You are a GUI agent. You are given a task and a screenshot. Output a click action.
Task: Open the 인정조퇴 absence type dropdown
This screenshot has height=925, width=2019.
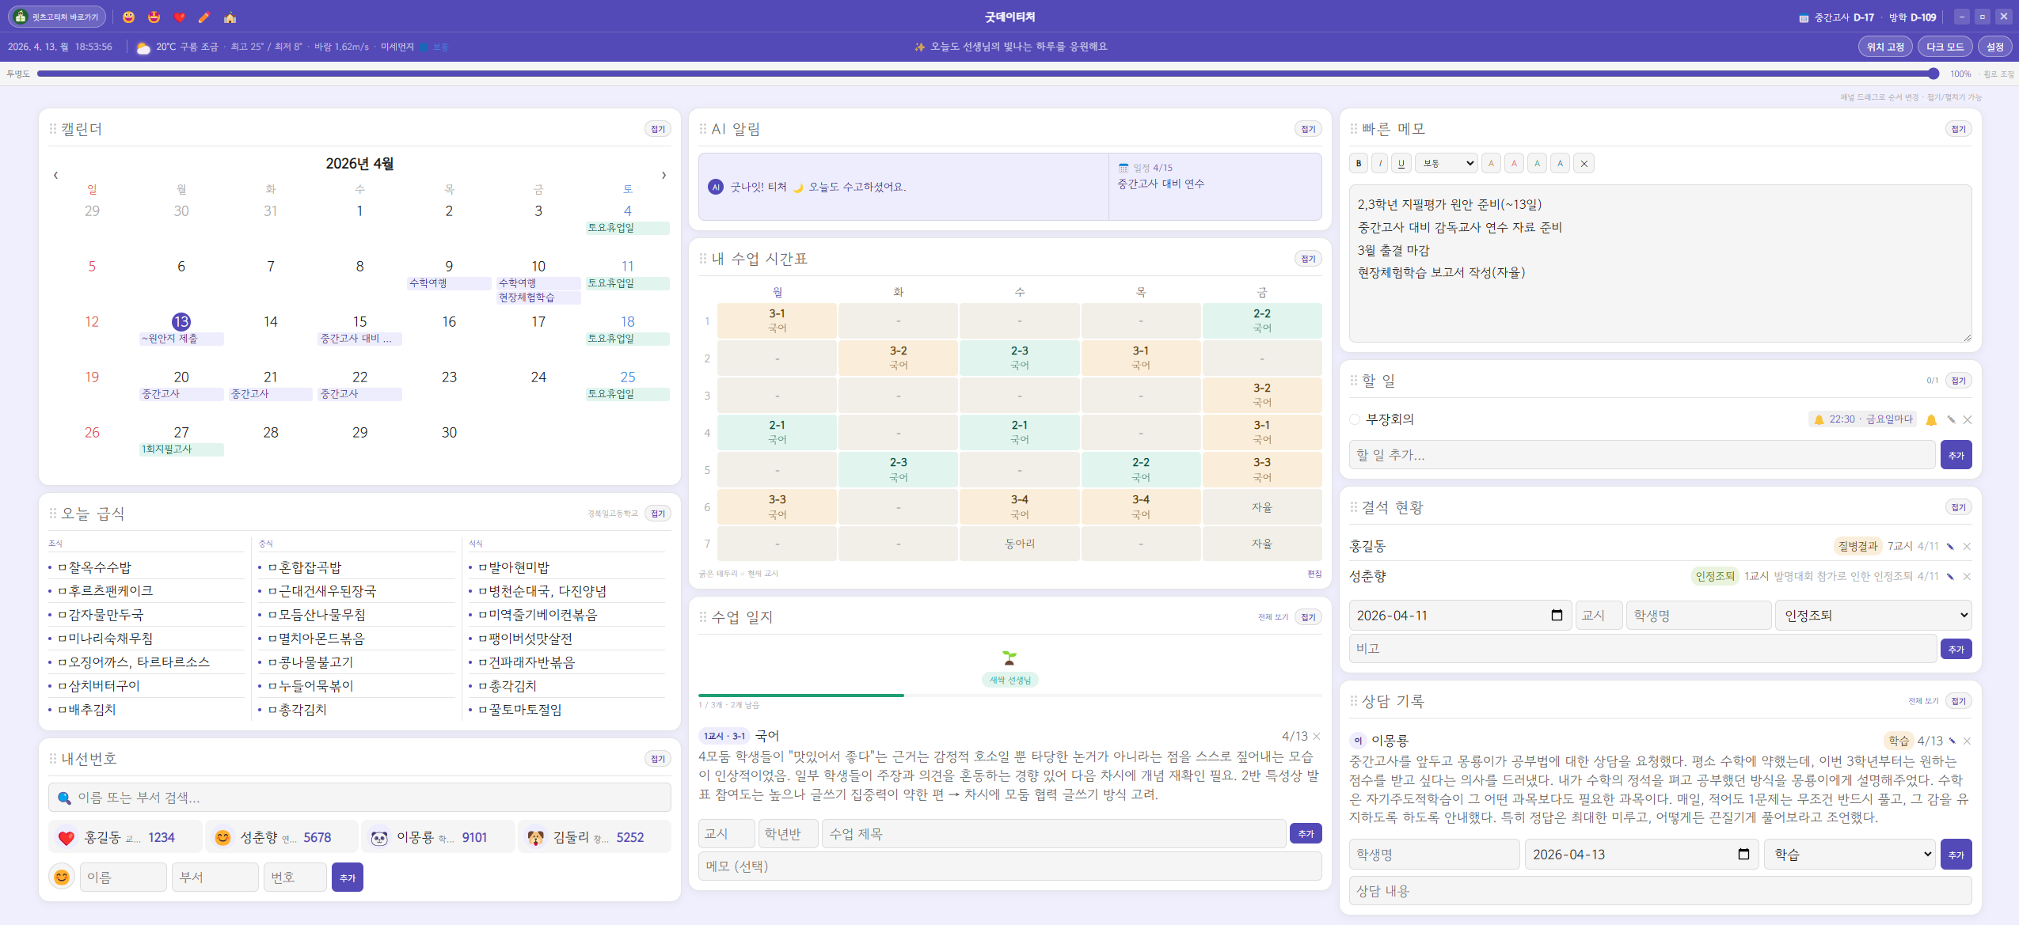tap(1873, 616)
